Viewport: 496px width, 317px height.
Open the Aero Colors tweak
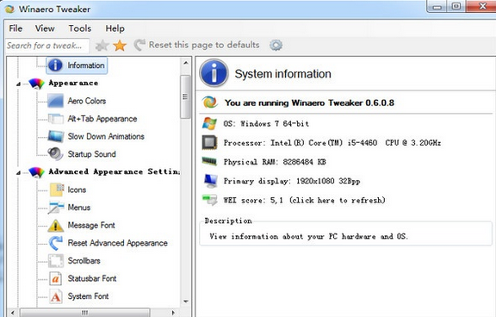[87, 101]
